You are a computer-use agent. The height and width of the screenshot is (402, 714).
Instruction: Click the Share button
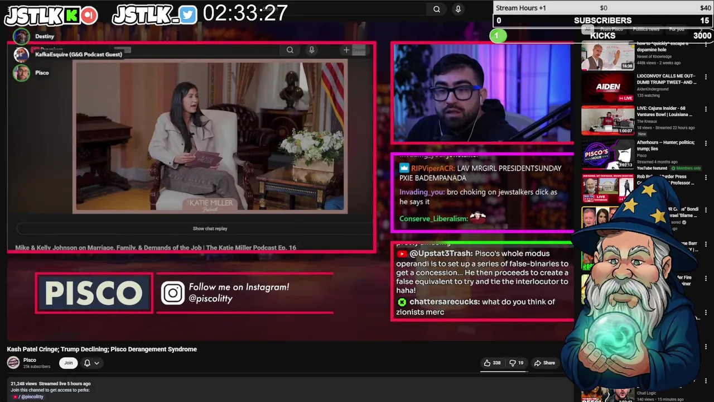click(544, 363)
